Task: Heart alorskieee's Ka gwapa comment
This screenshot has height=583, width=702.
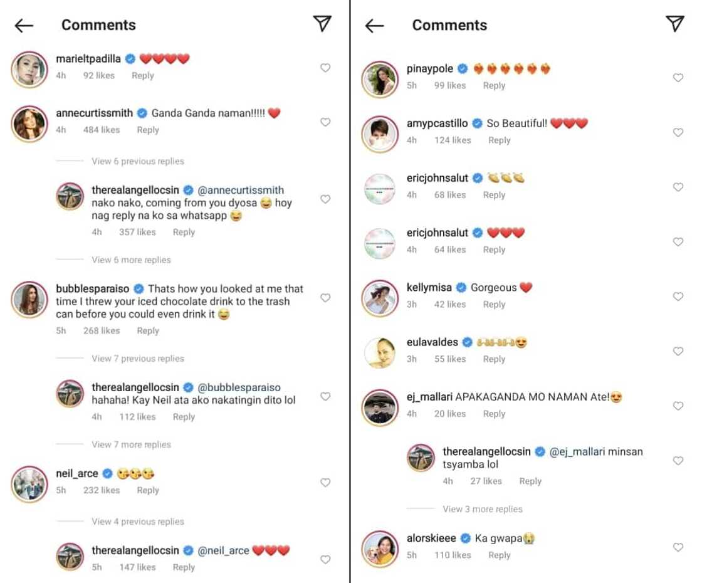Action: point(678,547)
